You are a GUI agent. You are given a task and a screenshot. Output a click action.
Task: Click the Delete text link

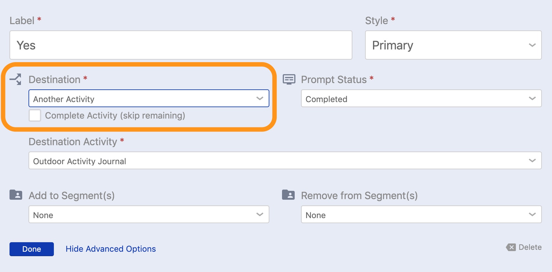[530, 247]
